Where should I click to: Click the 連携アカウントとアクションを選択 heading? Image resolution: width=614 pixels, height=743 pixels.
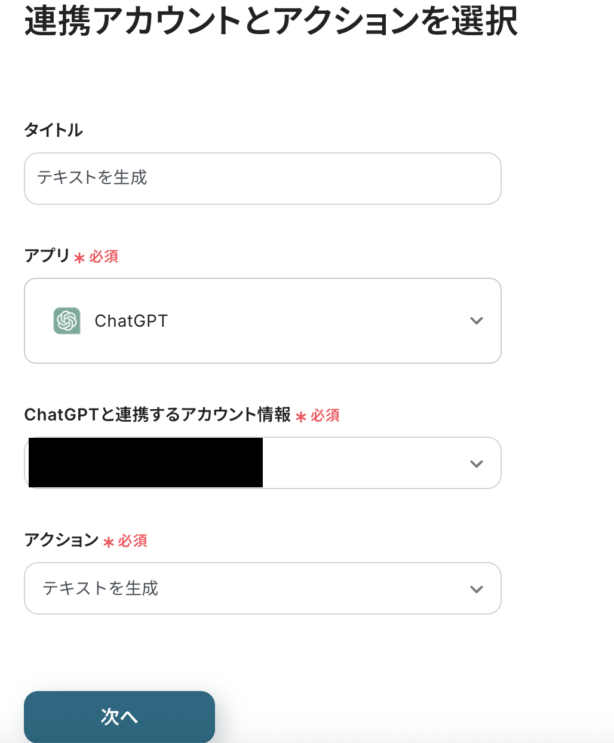pyautogui.click(x=271, y=21)
